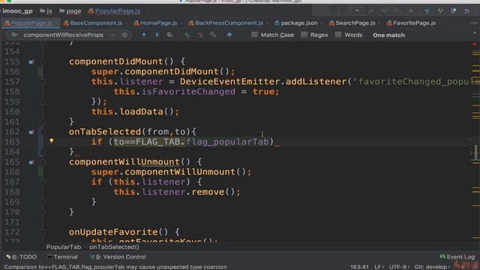Image resolution: width=480 pixels, height=270 pixels.
Task: Click the One match result label
Action: [x=388, y=35]
